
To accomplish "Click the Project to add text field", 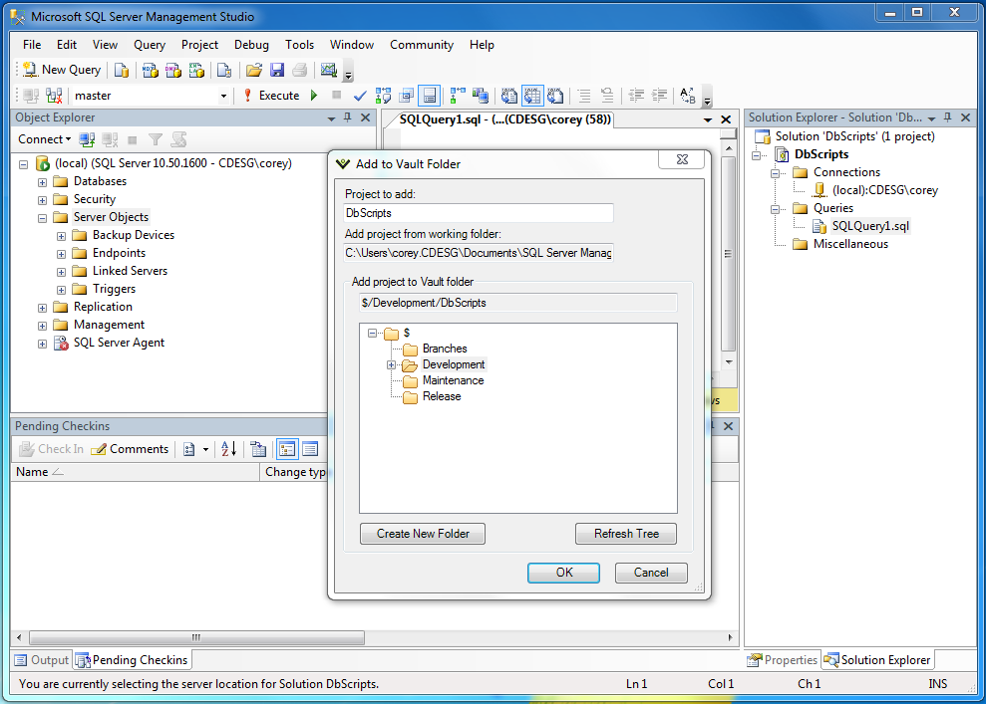I will [x=478, y=213].
